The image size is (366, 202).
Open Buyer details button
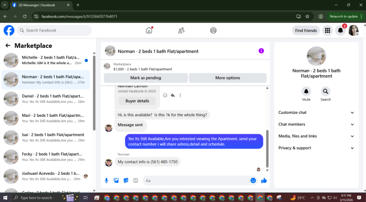[137, 101]
